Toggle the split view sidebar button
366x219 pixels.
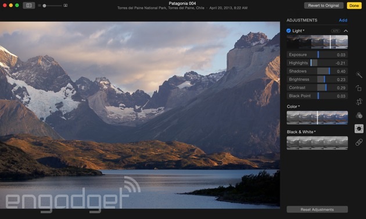coord(29,5)
